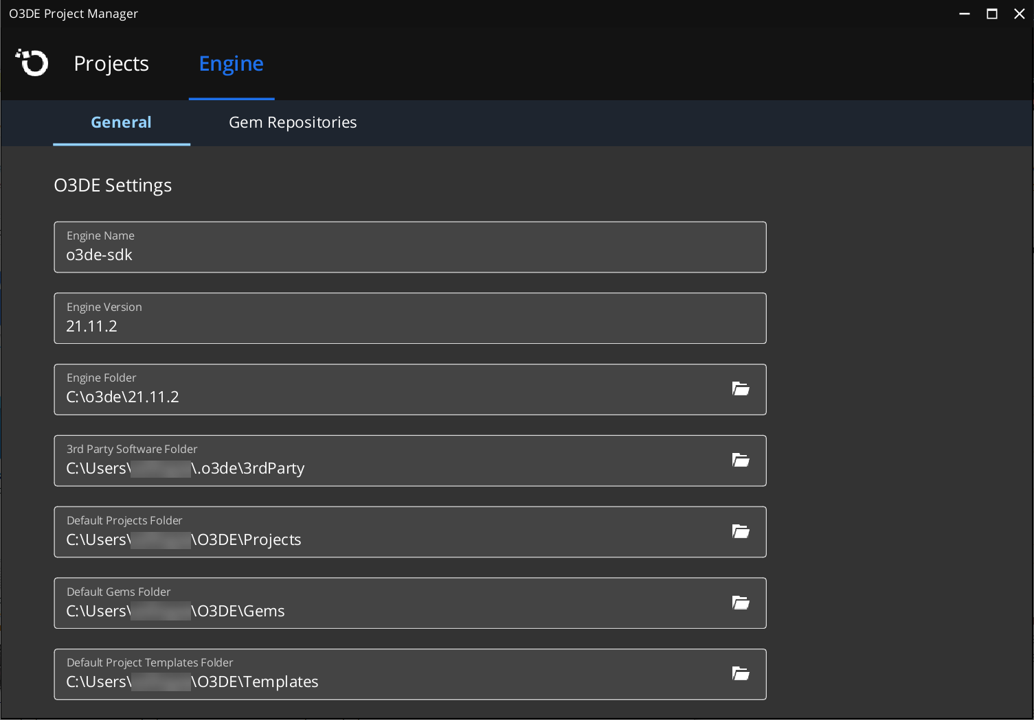Click the 3rd Party Software Folder path
1034x720 pixels.
coord(185,468)
